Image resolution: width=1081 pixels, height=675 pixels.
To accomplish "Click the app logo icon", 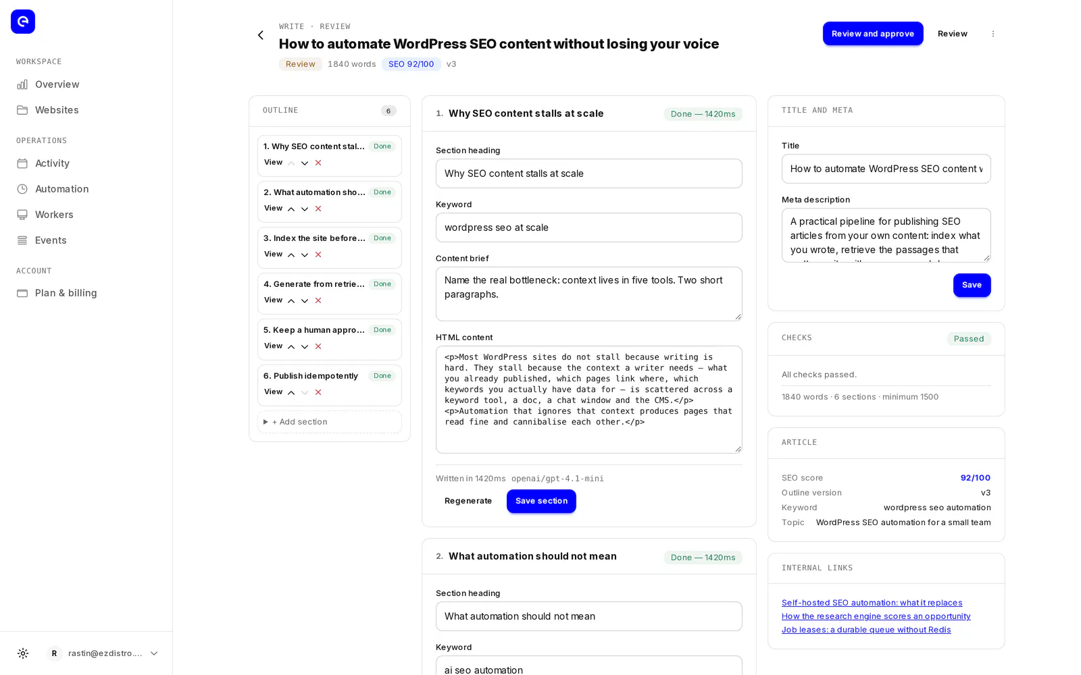I will point(23,22).
